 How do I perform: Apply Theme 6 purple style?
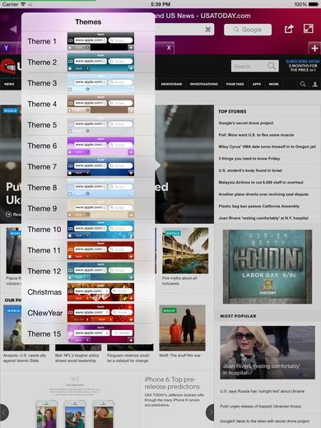88,146
